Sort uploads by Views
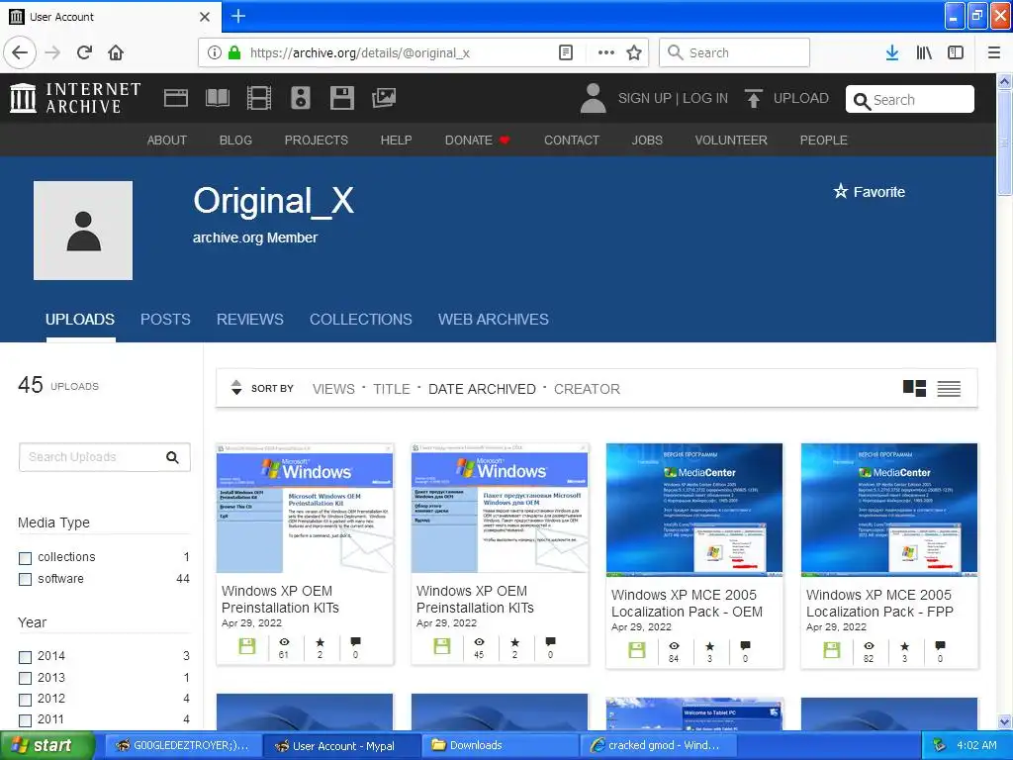The height and width of the screenshot is (760, 1013). tap(333, 389)
